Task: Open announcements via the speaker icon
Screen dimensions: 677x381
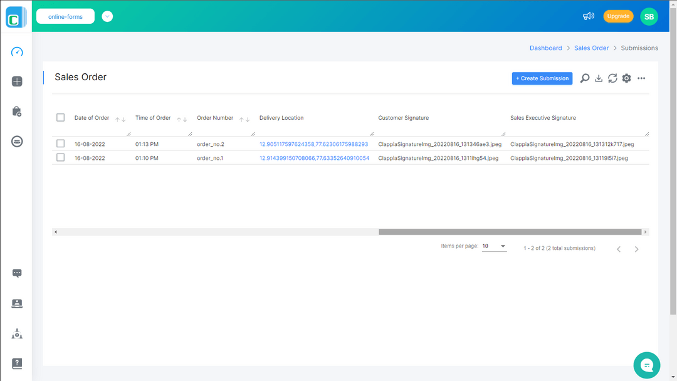Action: click(x=588, y=16)
